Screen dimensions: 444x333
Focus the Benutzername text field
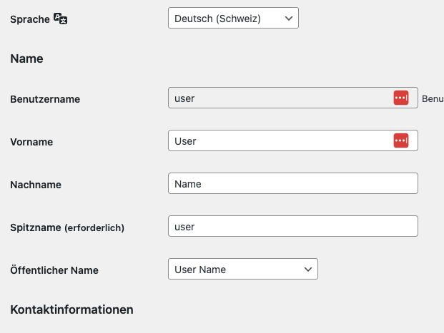click(x=279, y=98)
